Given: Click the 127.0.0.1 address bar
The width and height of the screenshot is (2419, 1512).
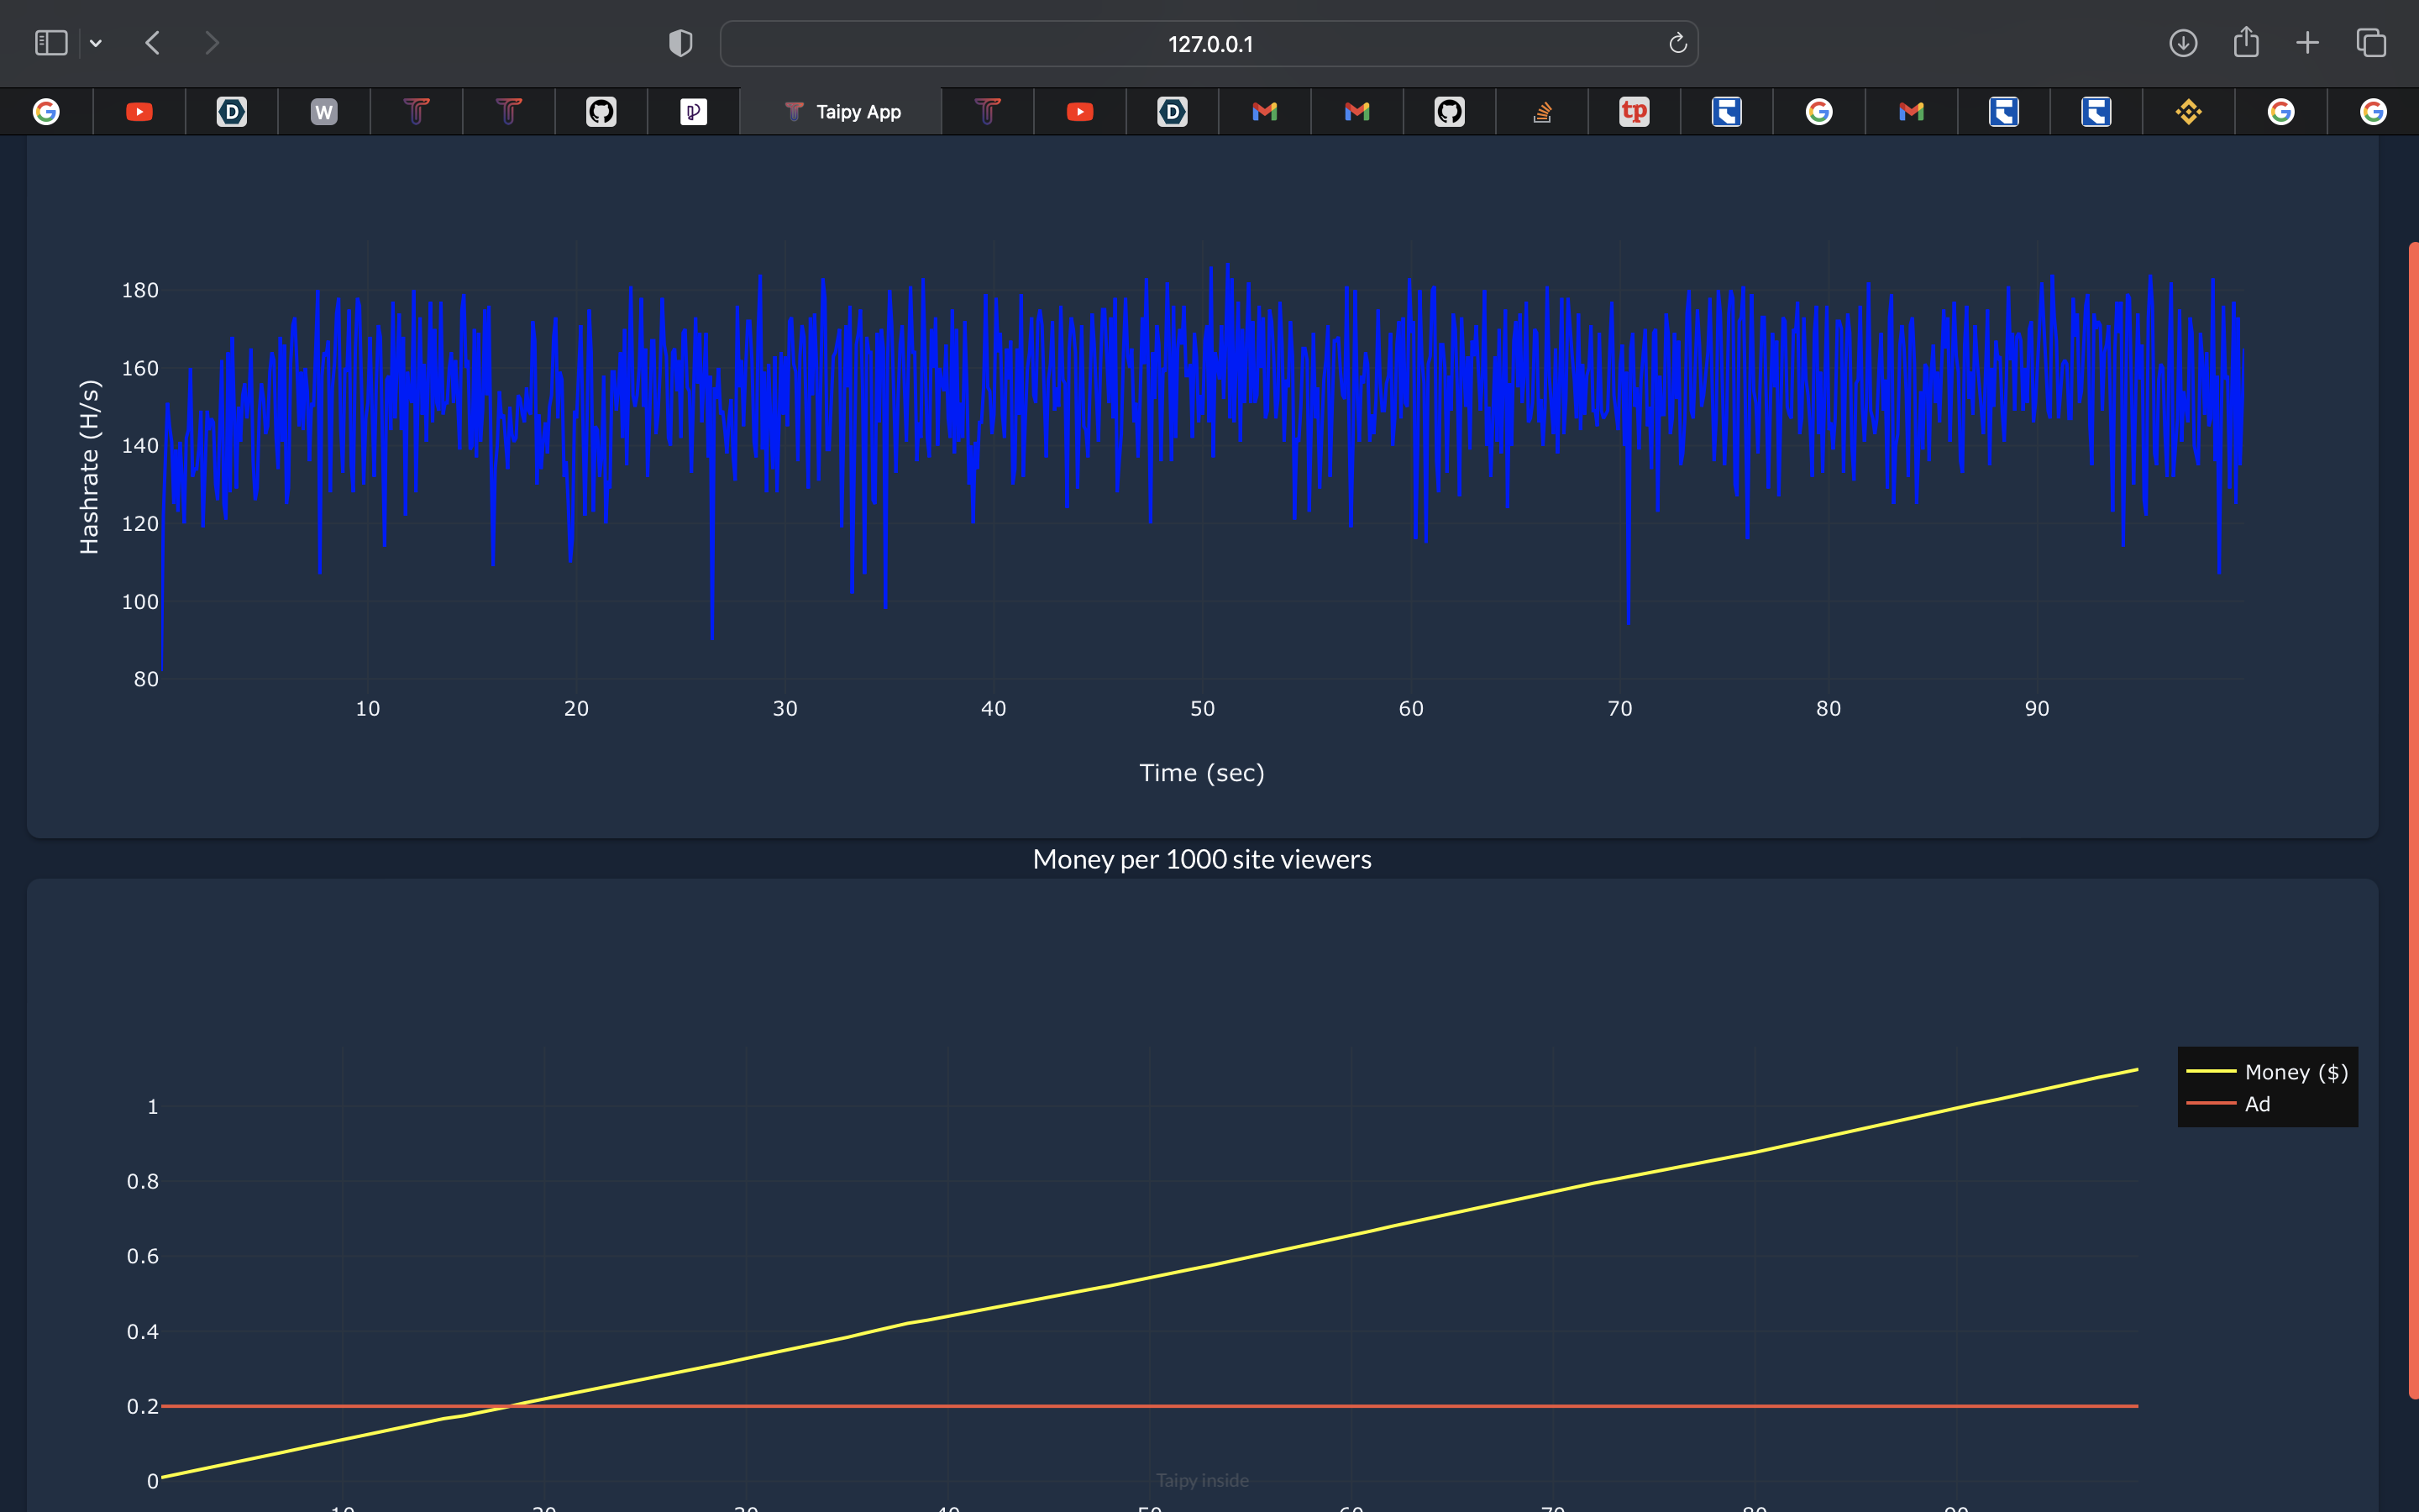Looking at the screenshot, I should click(1209, 44).
